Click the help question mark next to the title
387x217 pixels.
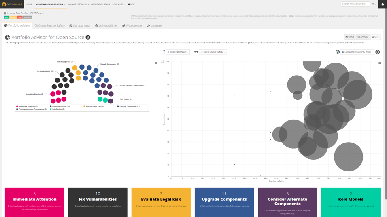tap(88, 38)
